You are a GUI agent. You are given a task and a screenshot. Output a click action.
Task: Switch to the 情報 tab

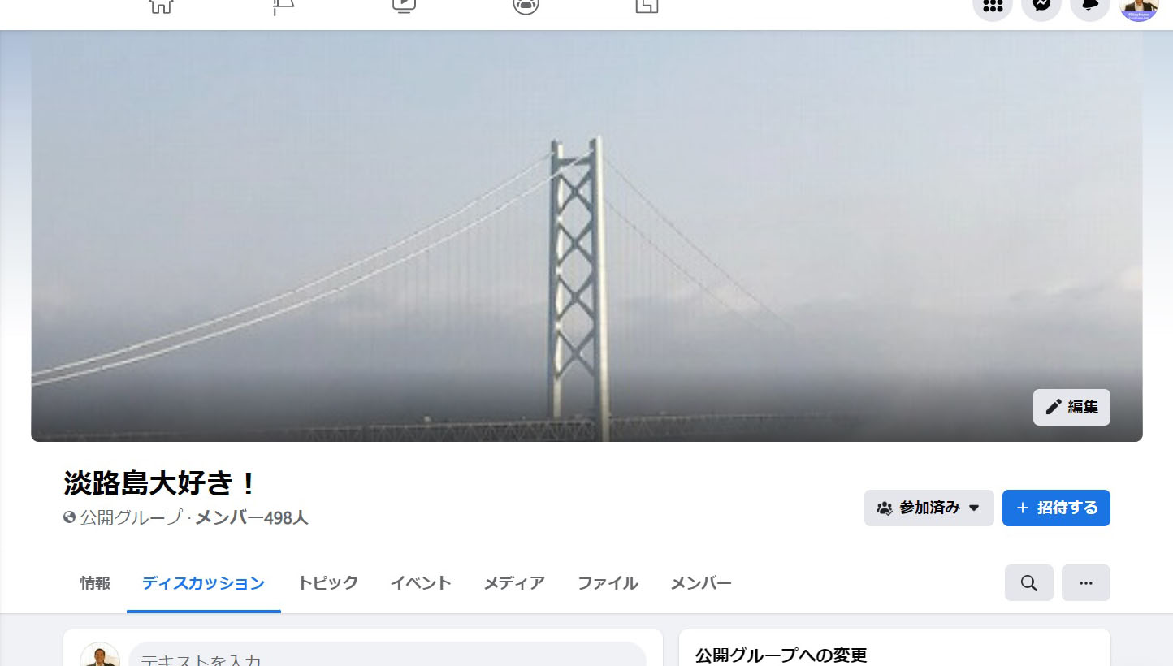point(95,583)
